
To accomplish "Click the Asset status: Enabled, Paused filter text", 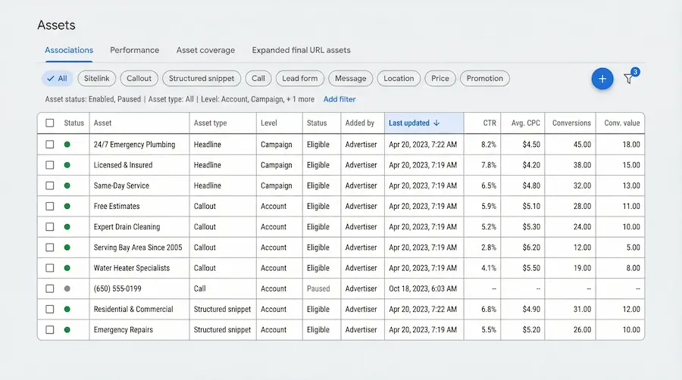I will tap(93, 99).
